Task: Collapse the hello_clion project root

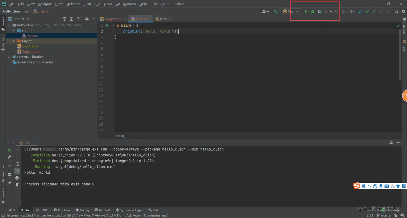Action: click(x=9, y=25)
